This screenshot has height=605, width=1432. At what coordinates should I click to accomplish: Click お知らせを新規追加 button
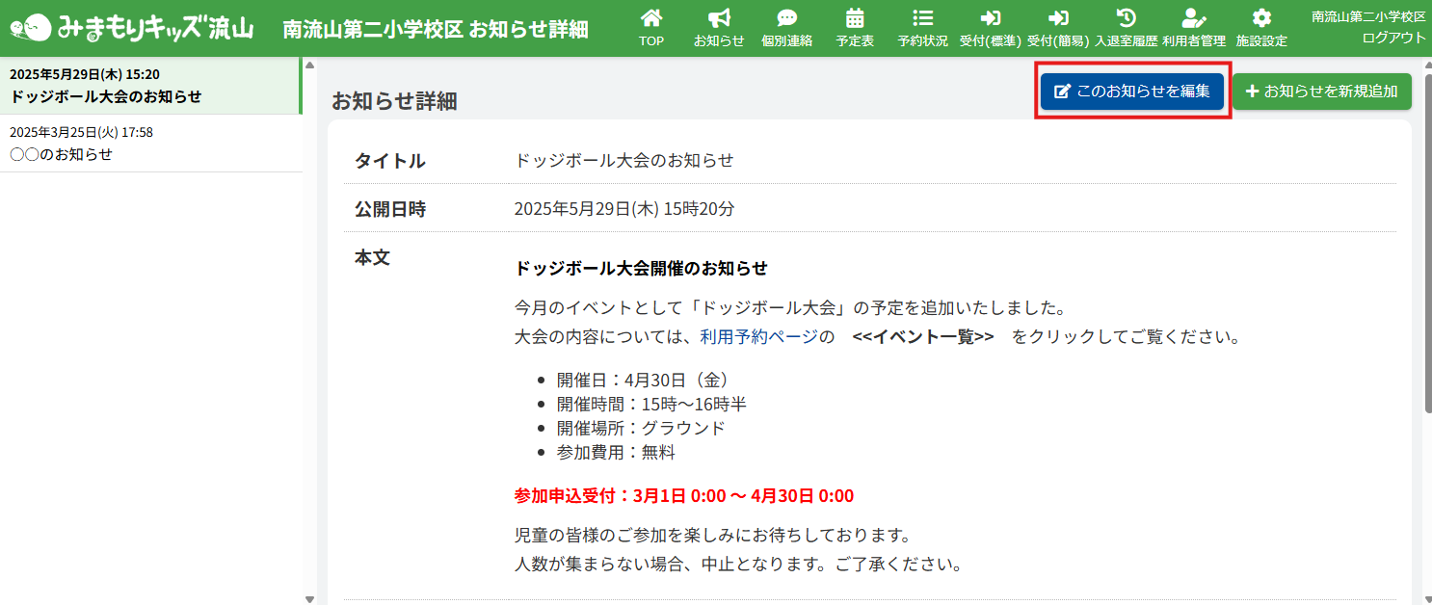coord(1321,92)
